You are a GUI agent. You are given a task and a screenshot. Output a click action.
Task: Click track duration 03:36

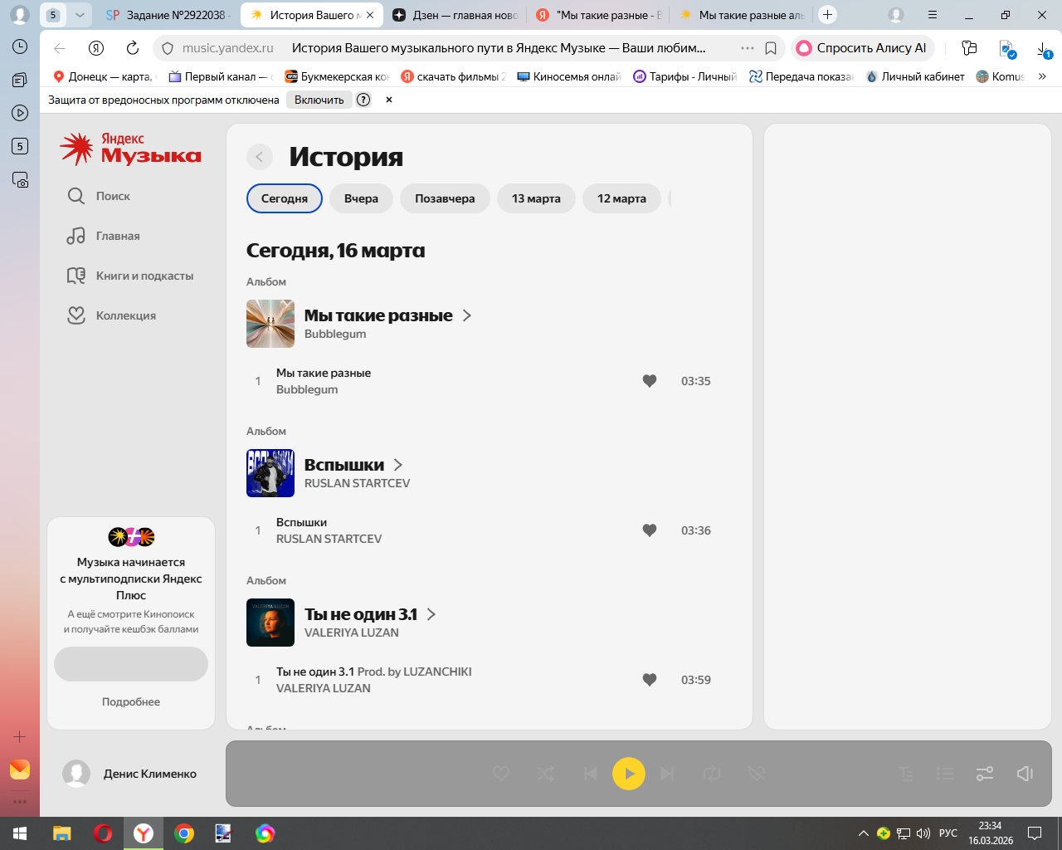coord(696,530)
